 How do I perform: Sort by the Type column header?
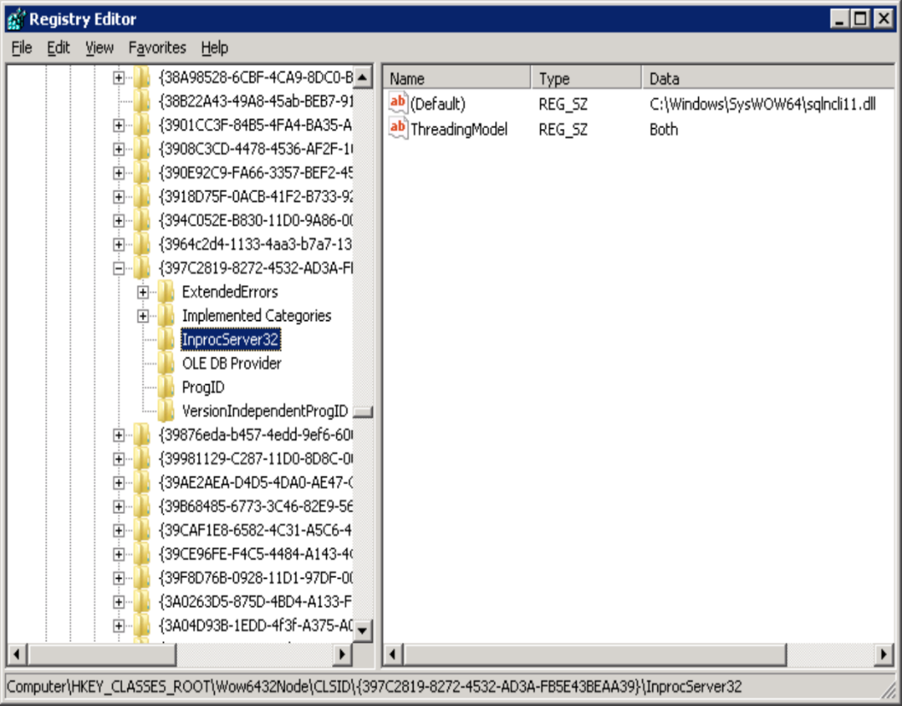tap(582, 78)
